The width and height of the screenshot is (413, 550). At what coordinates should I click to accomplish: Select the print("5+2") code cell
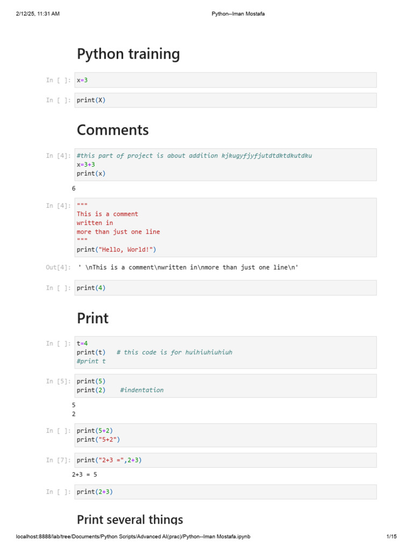[225, 435]
